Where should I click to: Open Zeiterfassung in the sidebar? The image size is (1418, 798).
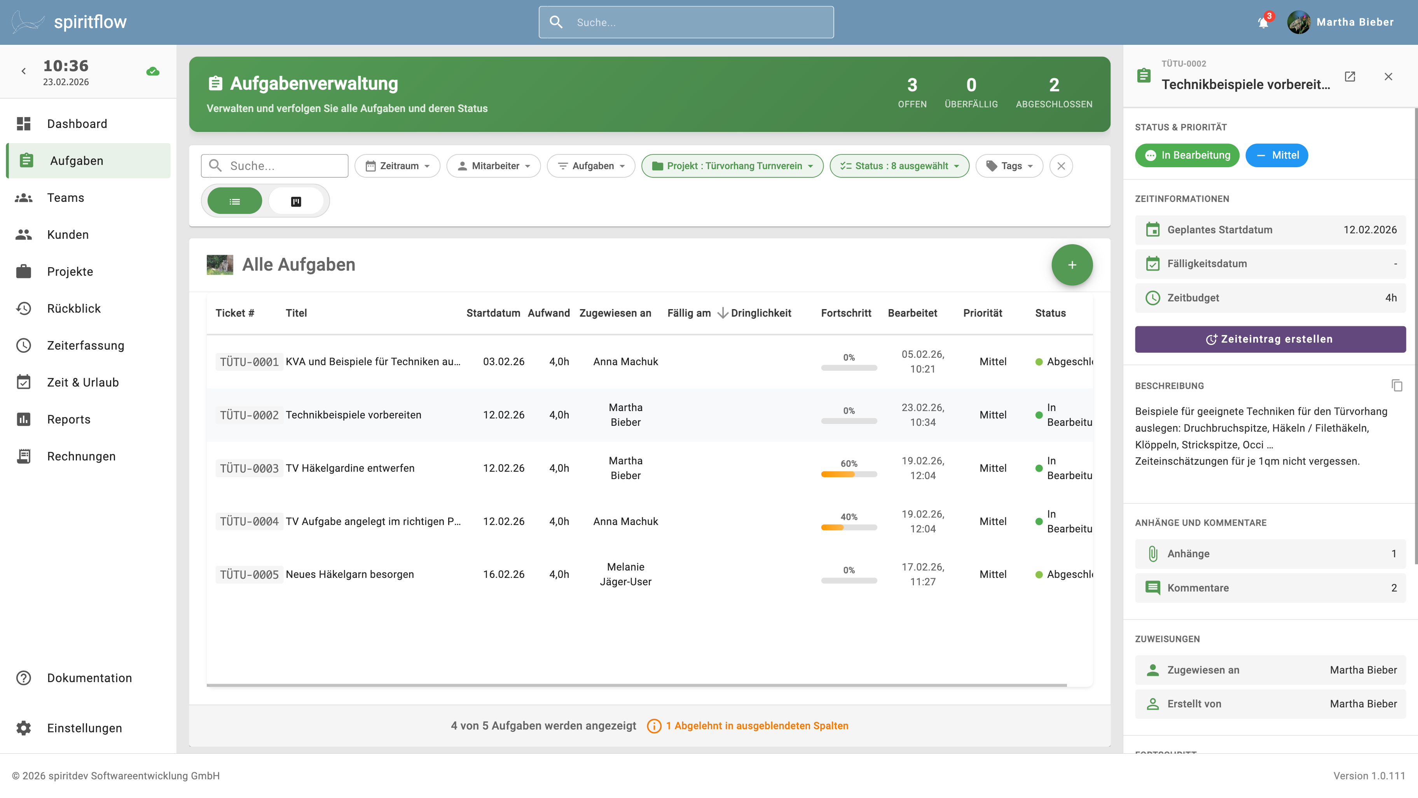pos(88,345)
